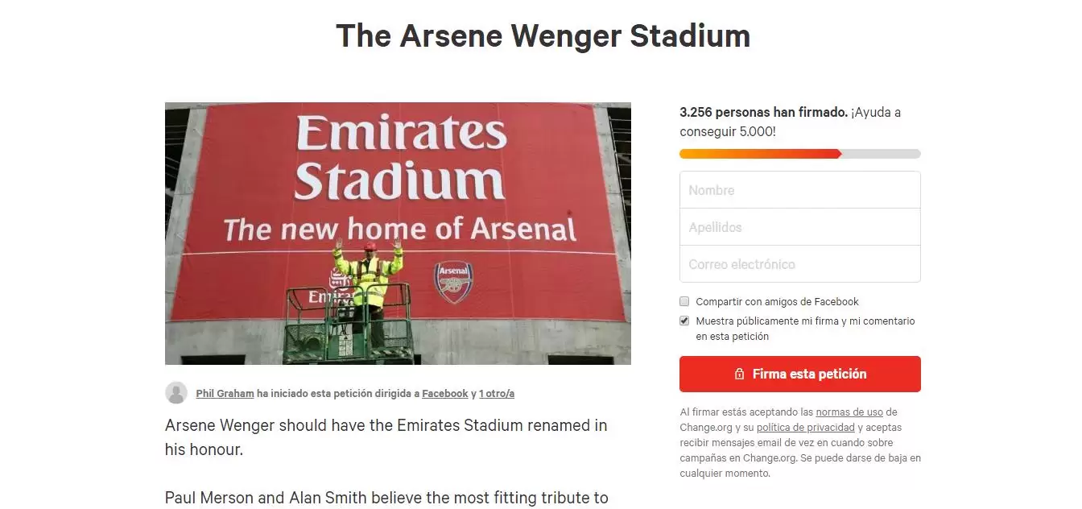Click the petition description opening paragraph
The height and width of the screenshot is (509, 1082).
(x=386, y=437)
